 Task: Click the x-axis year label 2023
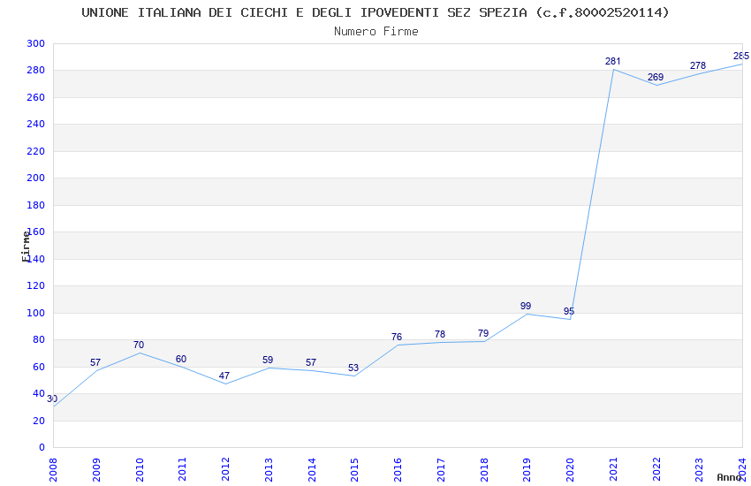(x=699, y=469)
